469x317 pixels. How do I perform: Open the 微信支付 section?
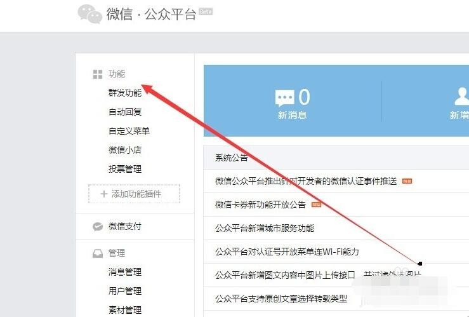[x=125, y=226]
